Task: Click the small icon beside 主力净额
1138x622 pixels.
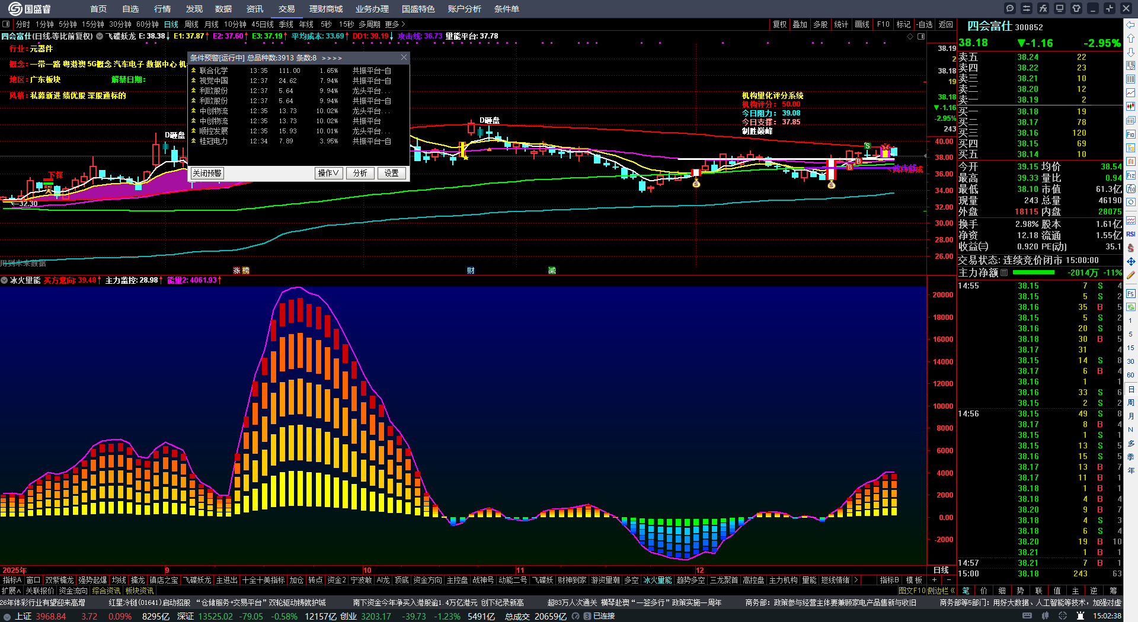Action: click(1004, 272)
